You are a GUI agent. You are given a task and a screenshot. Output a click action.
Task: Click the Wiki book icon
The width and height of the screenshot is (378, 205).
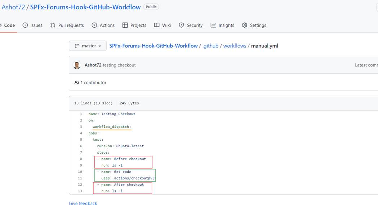[x=157, y=25]
